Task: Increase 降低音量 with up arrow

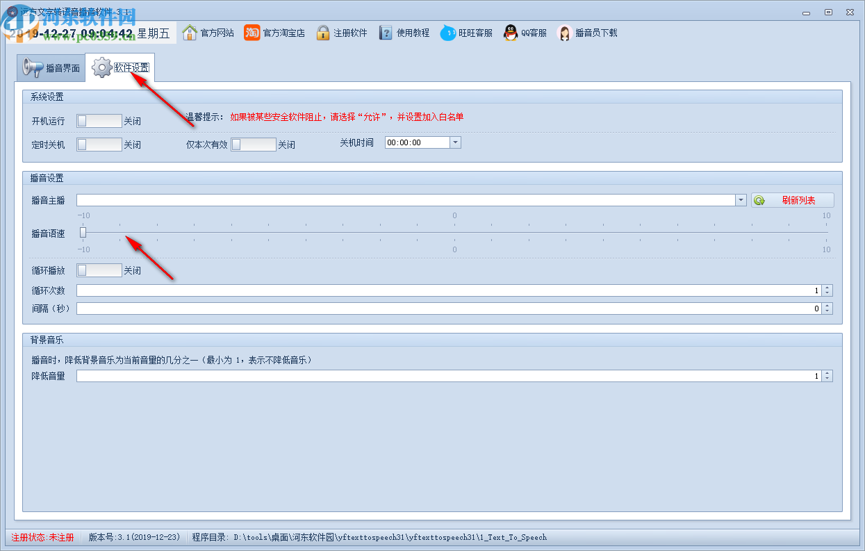Action: click(x=827, y=373)
